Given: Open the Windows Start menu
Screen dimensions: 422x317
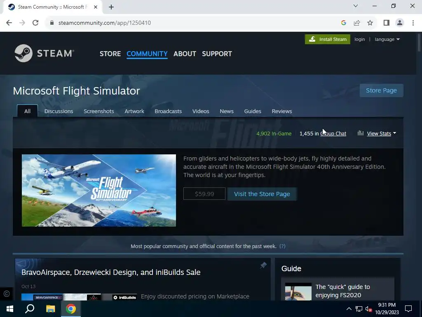Looking at the screenshot, I should [x=10, y=309].
